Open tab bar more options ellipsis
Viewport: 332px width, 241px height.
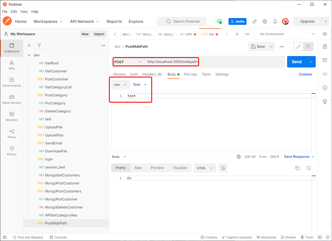point(247,34)
